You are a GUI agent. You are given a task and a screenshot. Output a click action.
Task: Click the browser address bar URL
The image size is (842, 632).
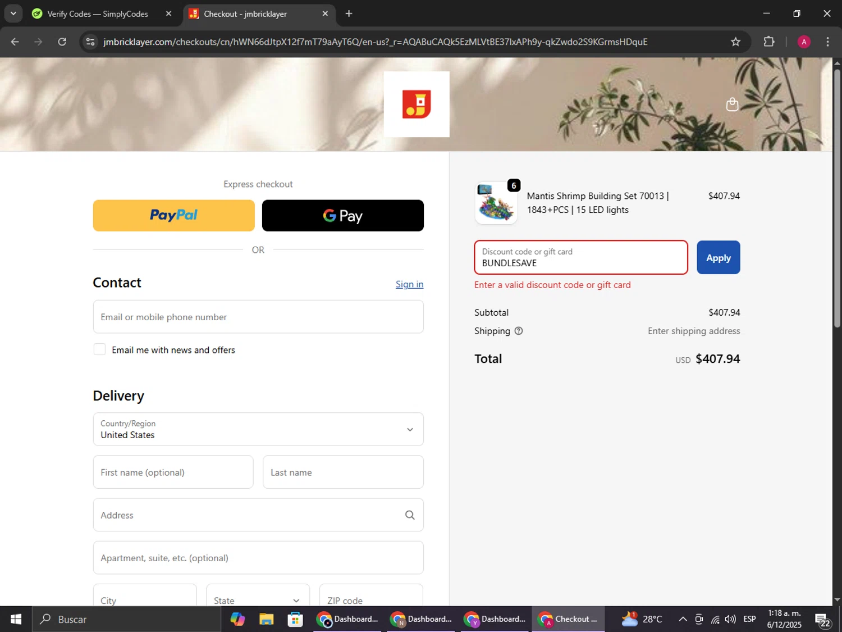[x=375, y=42]
